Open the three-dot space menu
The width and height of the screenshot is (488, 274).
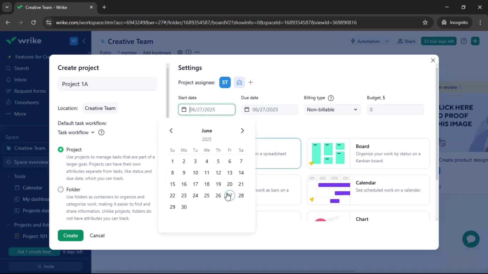pos(197,52)
